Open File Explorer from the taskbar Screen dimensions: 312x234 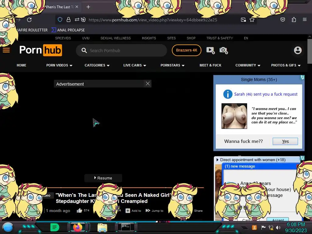pos(102,227)
